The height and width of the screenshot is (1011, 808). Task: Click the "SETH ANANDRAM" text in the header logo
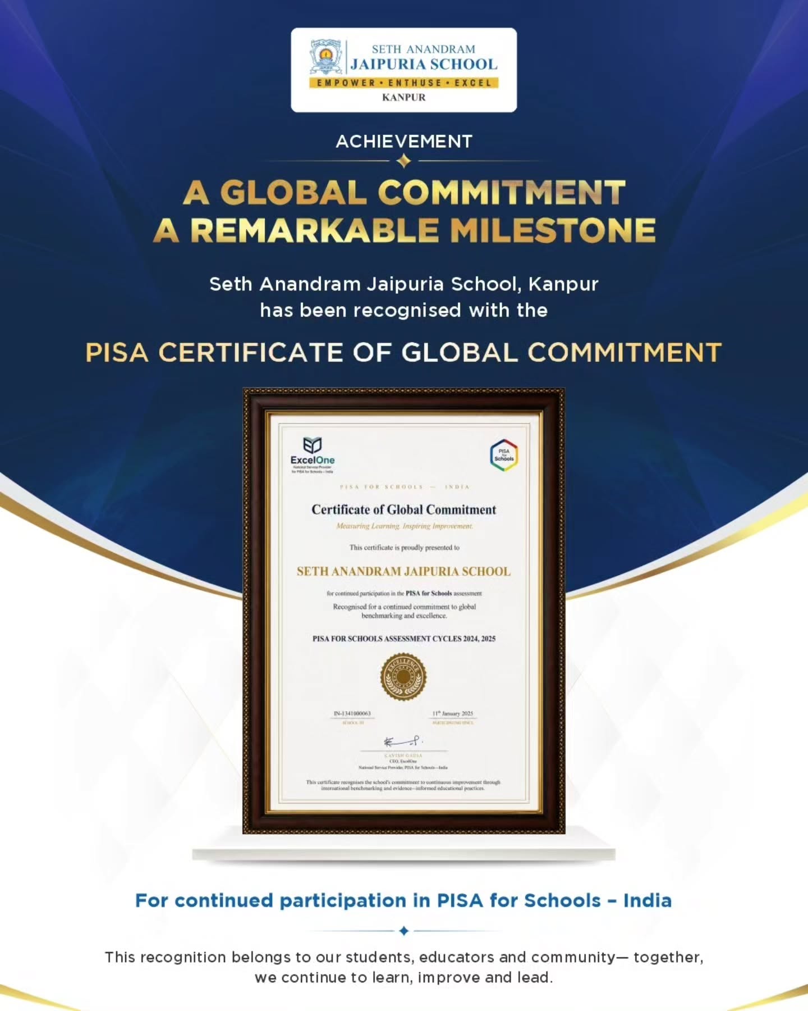tap(424, 49)
